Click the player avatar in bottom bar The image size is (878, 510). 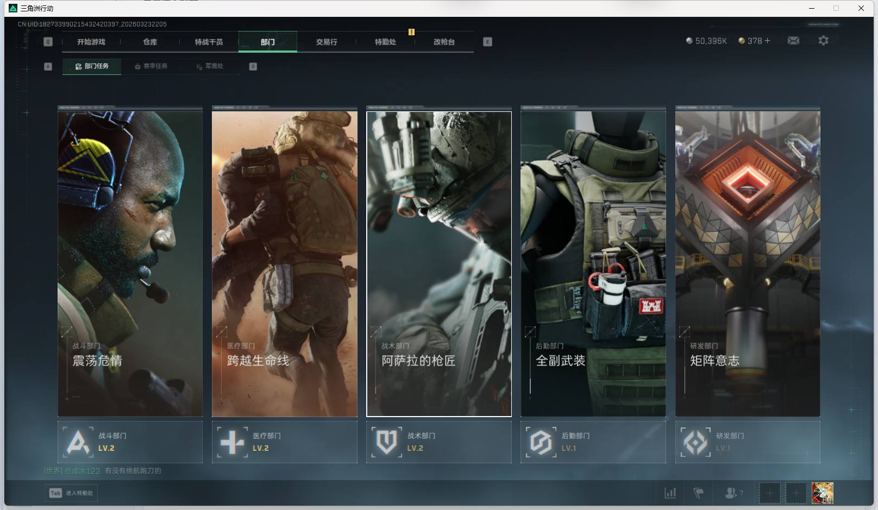tap(822, 493)
